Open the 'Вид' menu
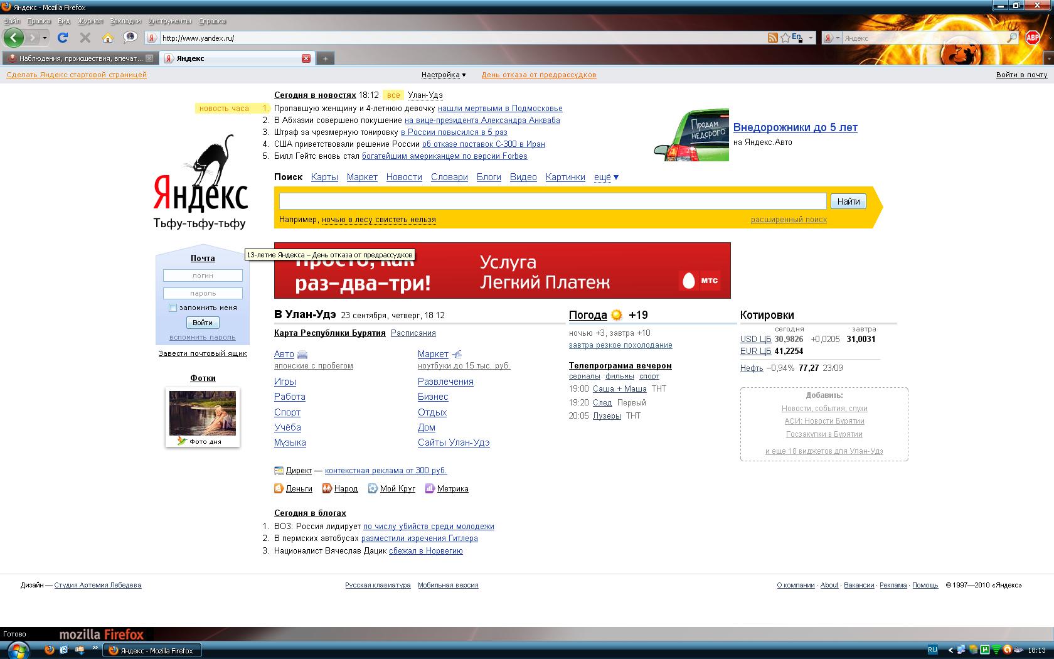The height and width of the screenshot is (659, 1054). pos(63,21)
